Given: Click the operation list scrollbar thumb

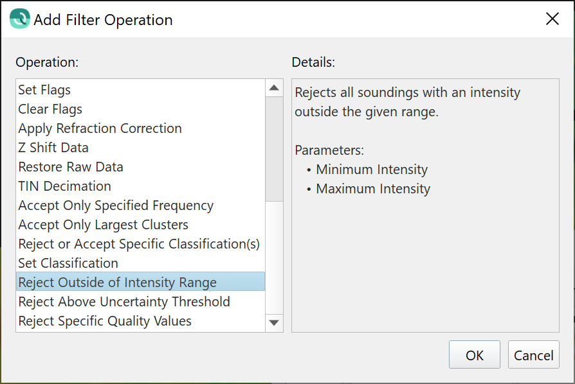Looking at the screenshot, I should tap(274, 149).
